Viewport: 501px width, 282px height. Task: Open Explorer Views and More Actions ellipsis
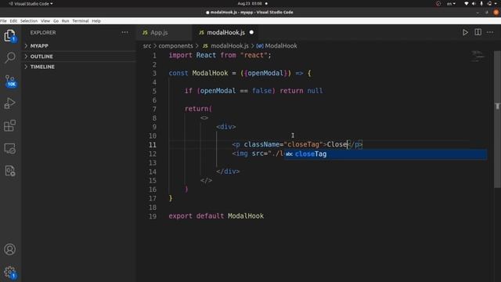click(124, 32)
